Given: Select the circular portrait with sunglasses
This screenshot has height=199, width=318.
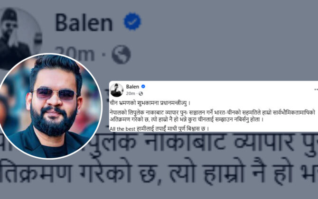Looking at the screenshot, I should (50, 106).
